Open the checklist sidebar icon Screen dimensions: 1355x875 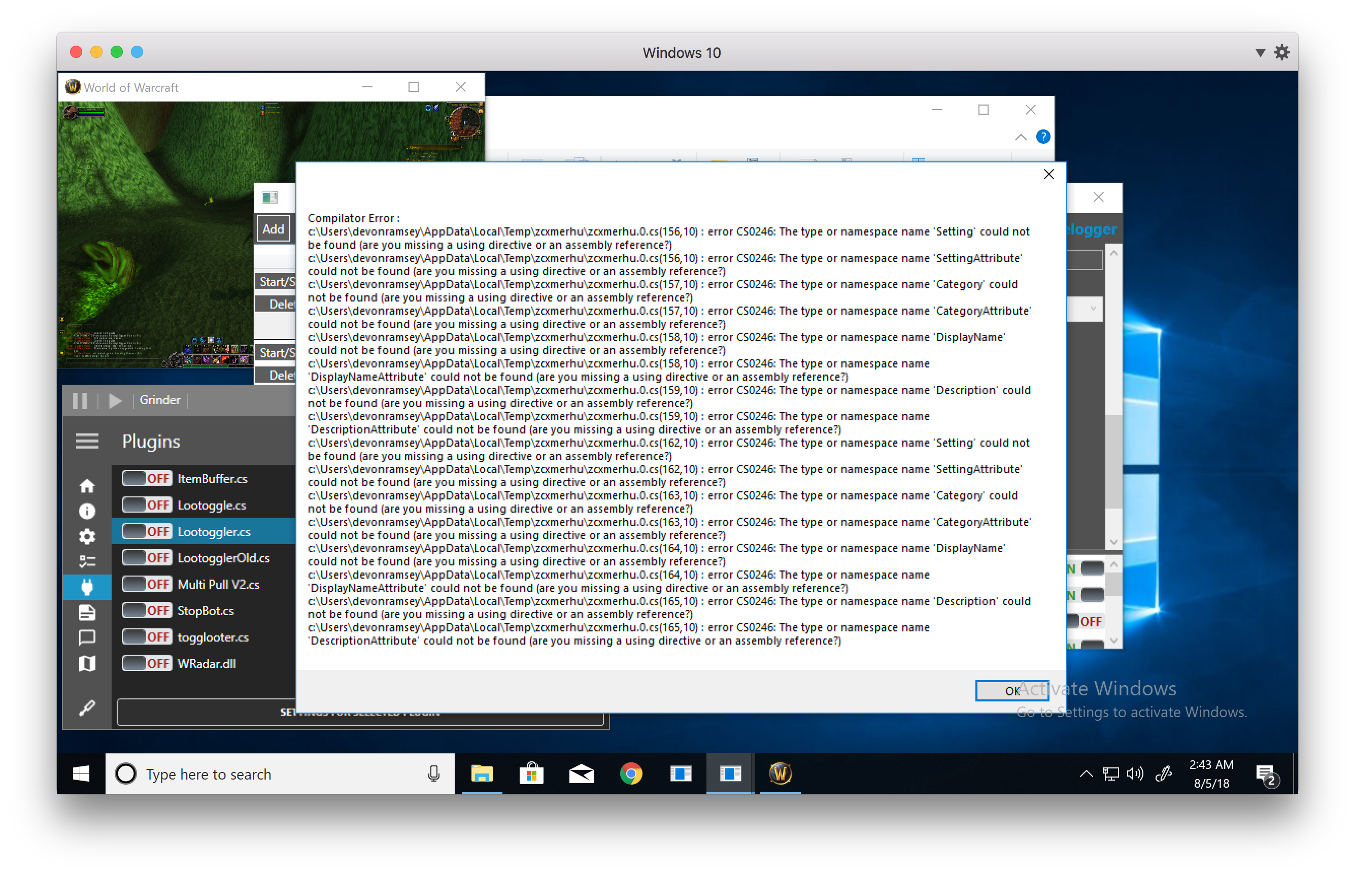click(87, 562)
